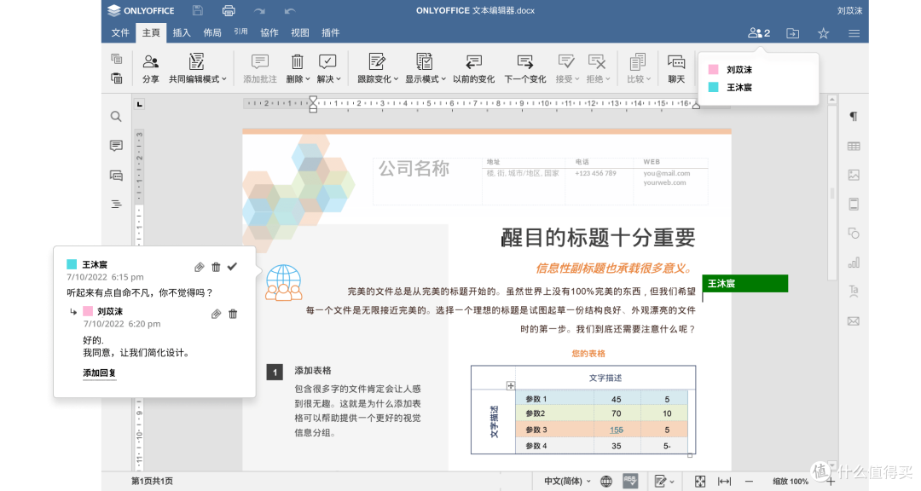Switch to the 插入 tab
The image size is (921, 491).
click(182, 33)
